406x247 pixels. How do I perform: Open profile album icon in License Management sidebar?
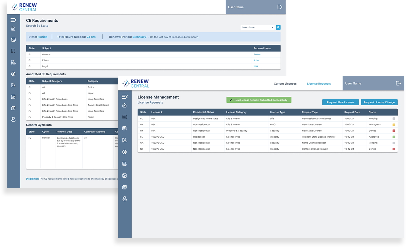125,187
